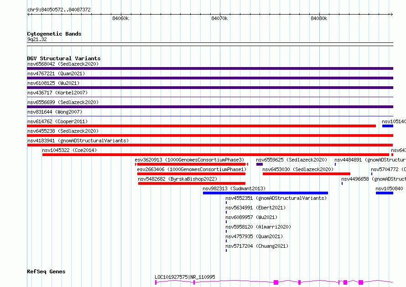This screenshot has width=406, height=287.
Task: Open the nsv4552351 (gnomADStructuralVariants) label
Action: (x=276, y=198)
